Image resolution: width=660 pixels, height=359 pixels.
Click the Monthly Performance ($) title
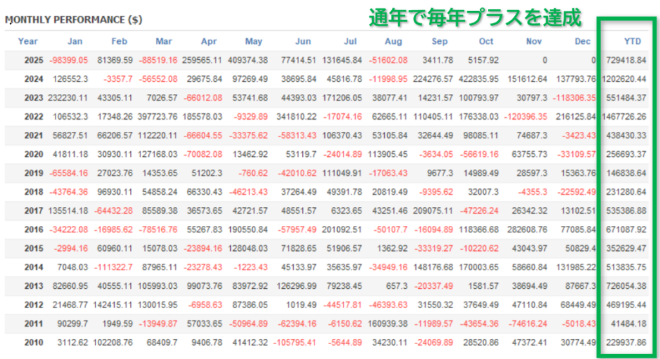73,20
